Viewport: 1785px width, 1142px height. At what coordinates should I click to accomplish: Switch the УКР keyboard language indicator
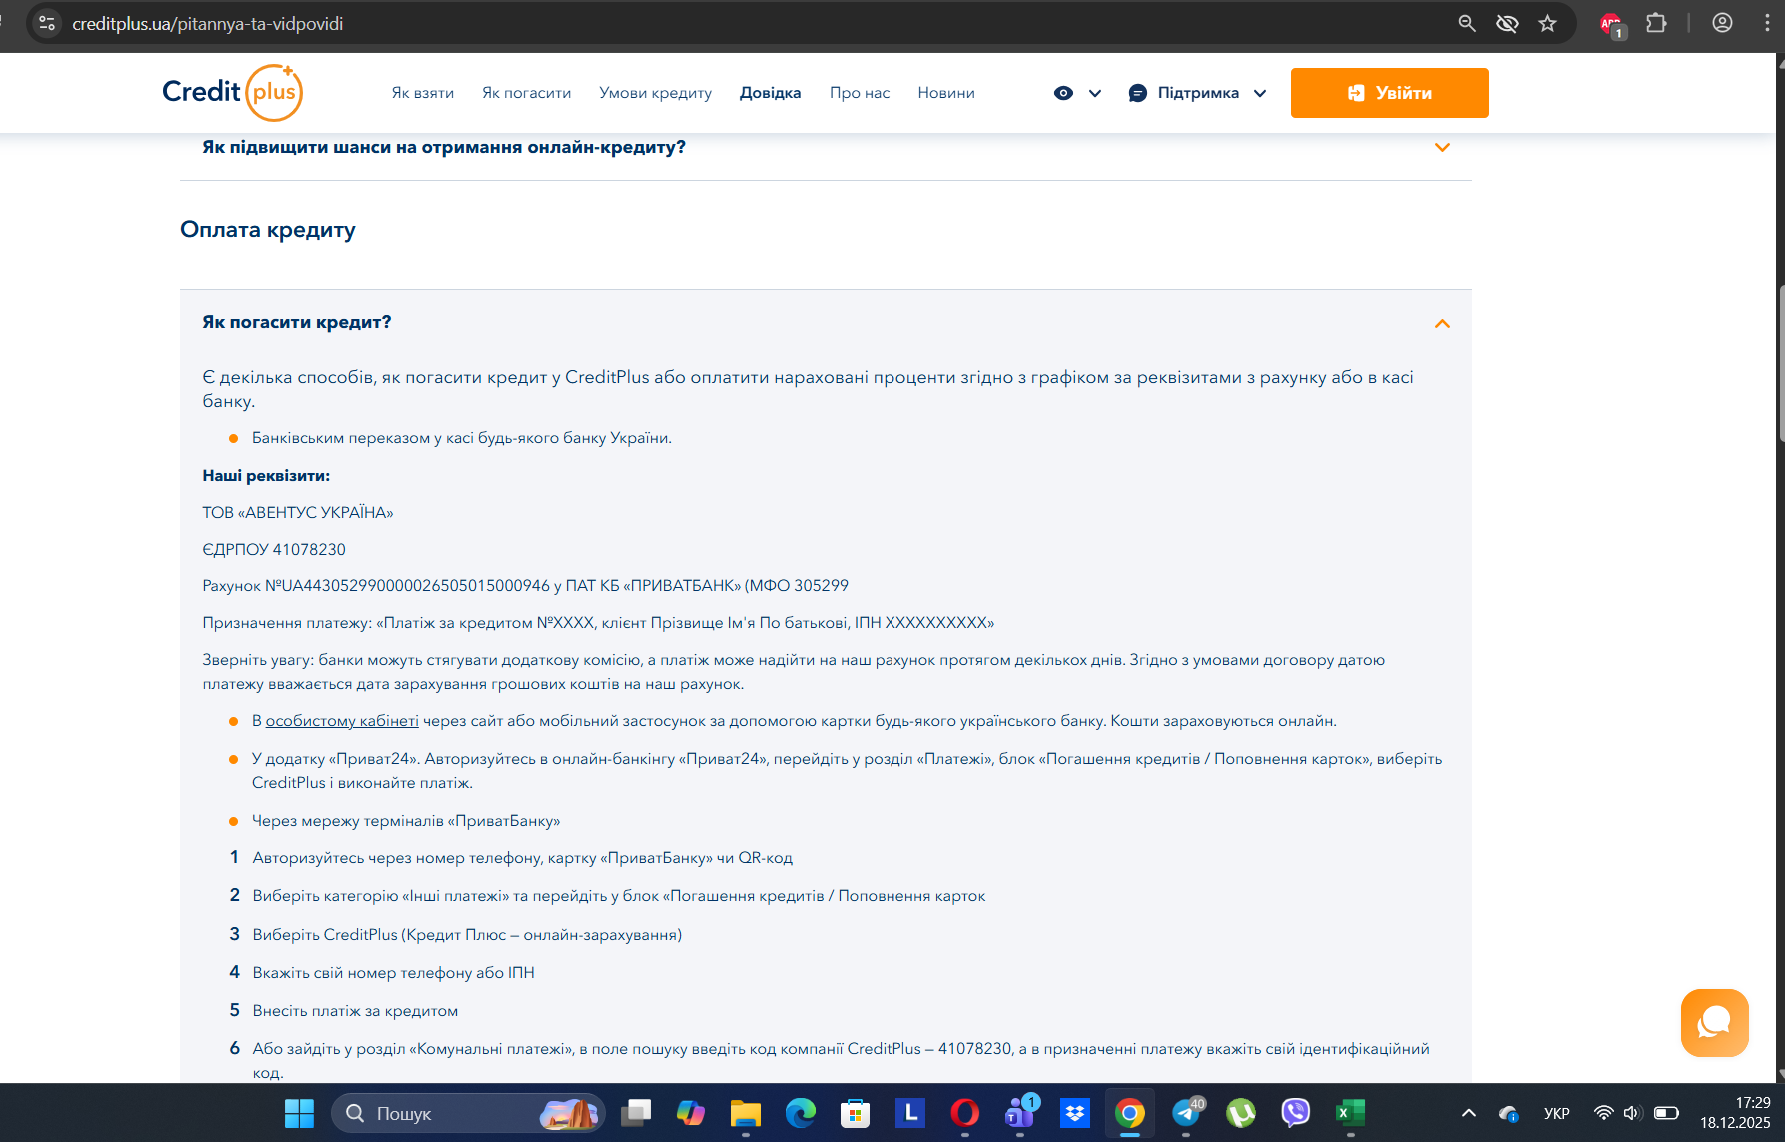click(x=1557, y=1113)
